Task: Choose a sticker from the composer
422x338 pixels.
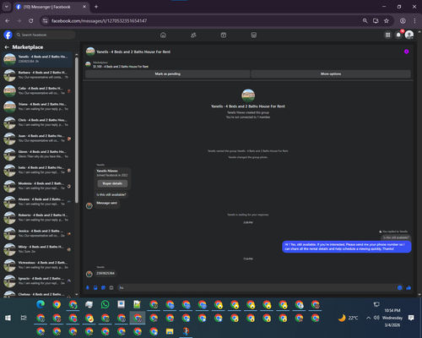Action: tap(103, 287)
